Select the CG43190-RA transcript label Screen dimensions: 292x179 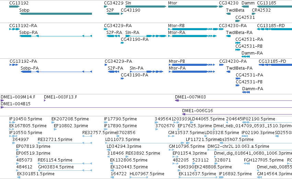coord(135,39)
